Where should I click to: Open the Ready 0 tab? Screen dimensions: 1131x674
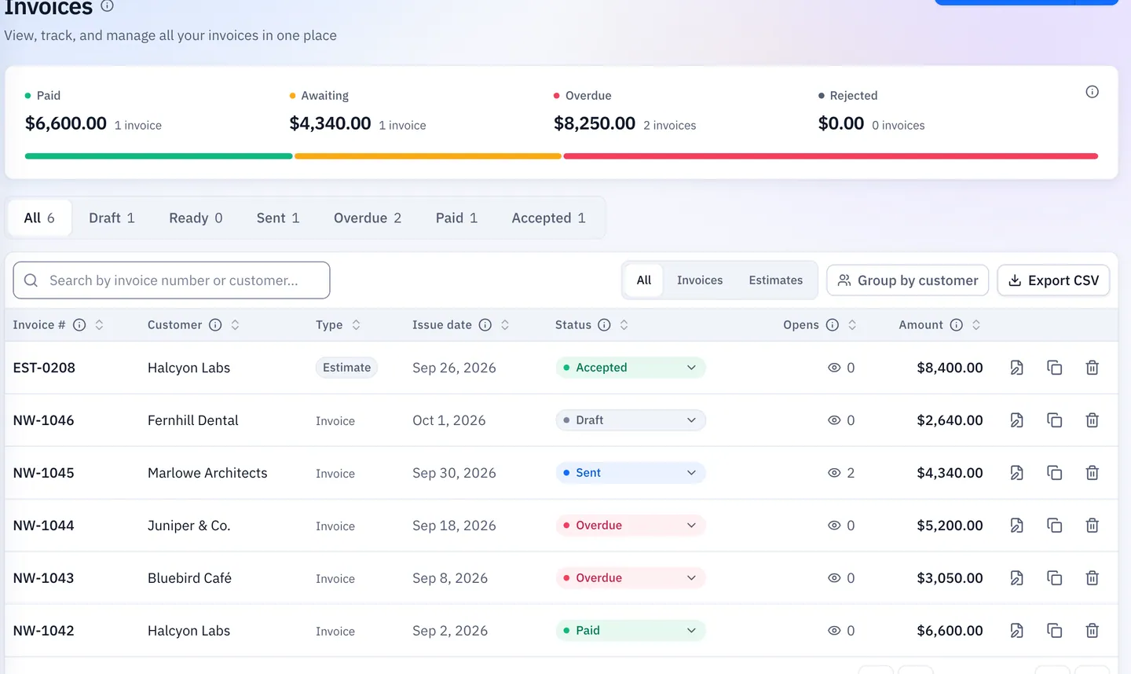196,218
